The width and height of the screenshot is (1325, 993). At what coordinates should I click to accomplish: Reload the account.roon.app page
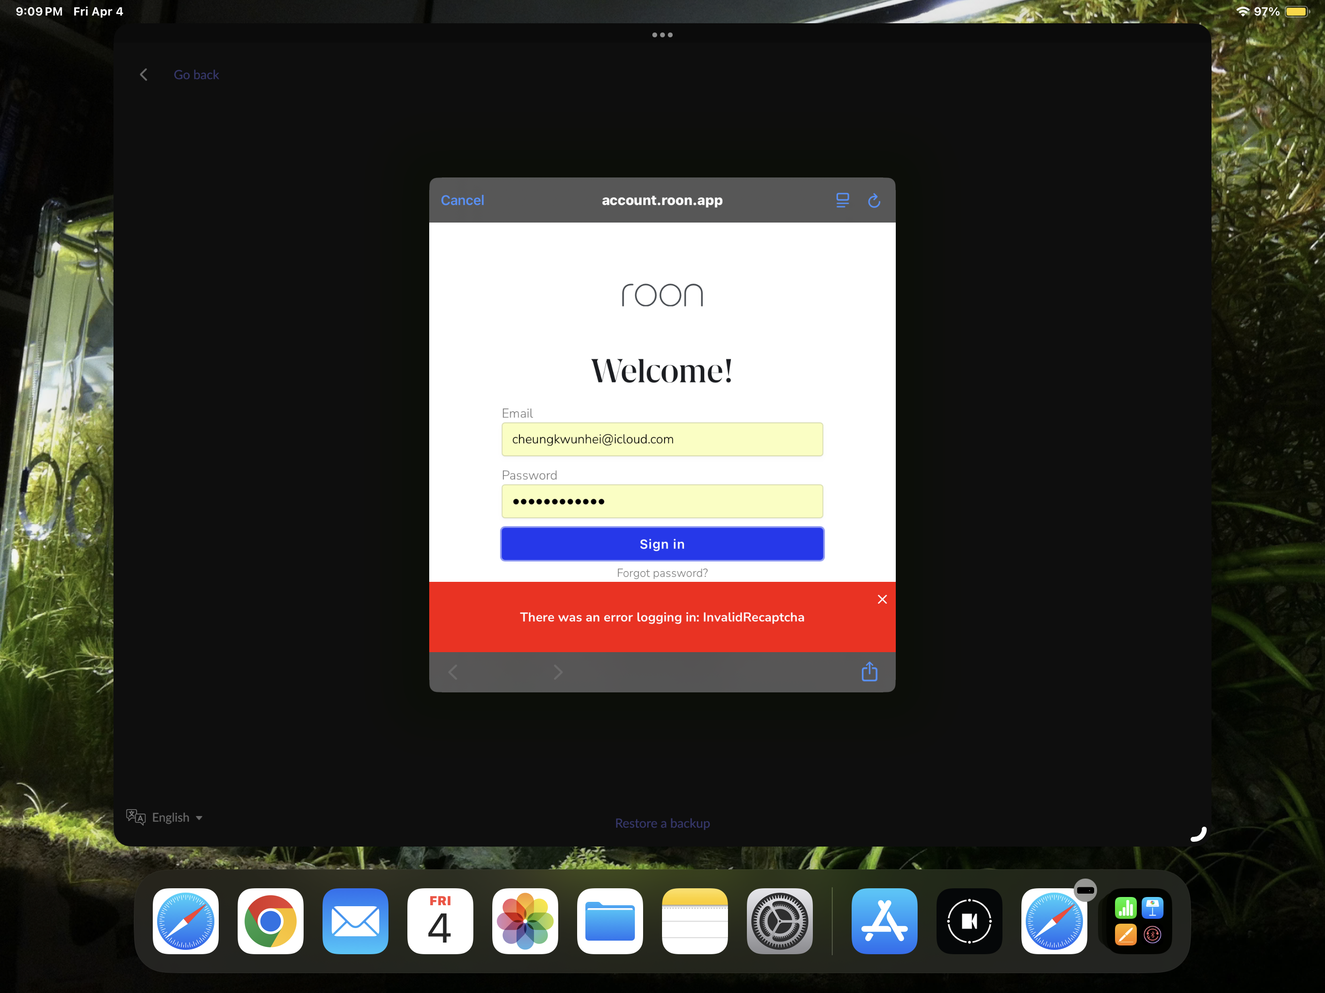874,200
